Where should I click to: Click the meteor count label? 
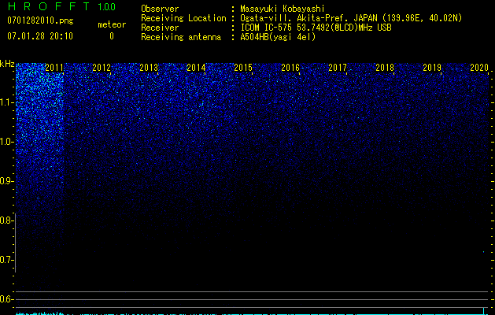(x=112, y=24)
